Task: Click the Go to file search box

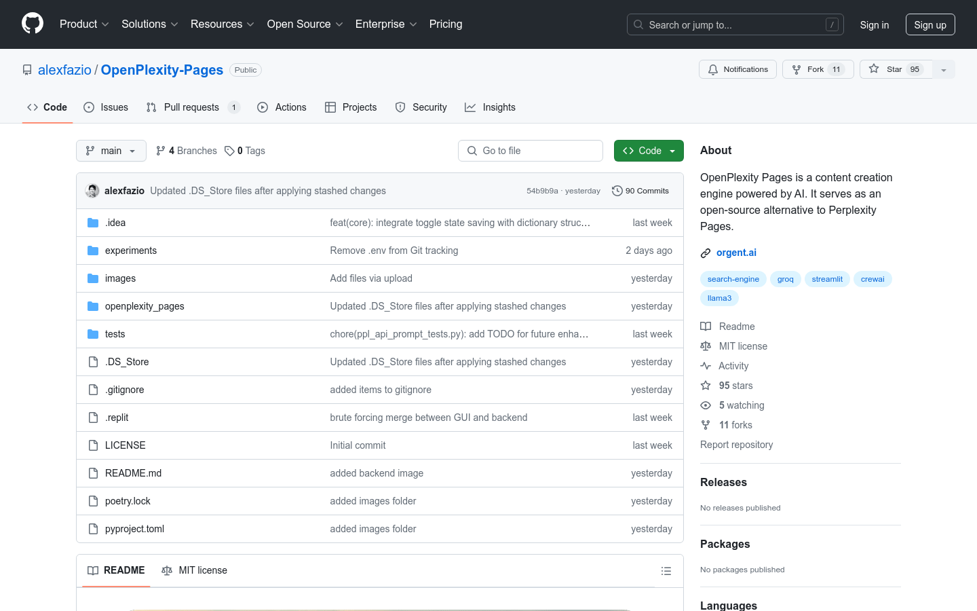Action: pos(531,151)
